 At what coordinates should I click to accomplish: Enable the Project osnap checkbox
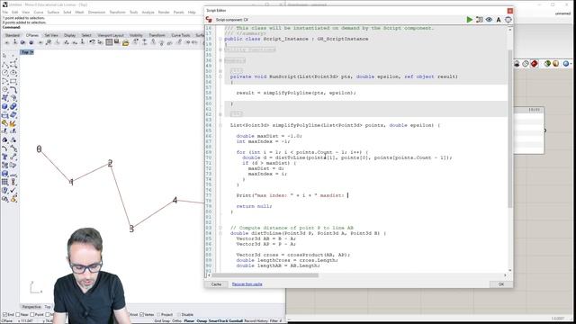coord(158,315)
